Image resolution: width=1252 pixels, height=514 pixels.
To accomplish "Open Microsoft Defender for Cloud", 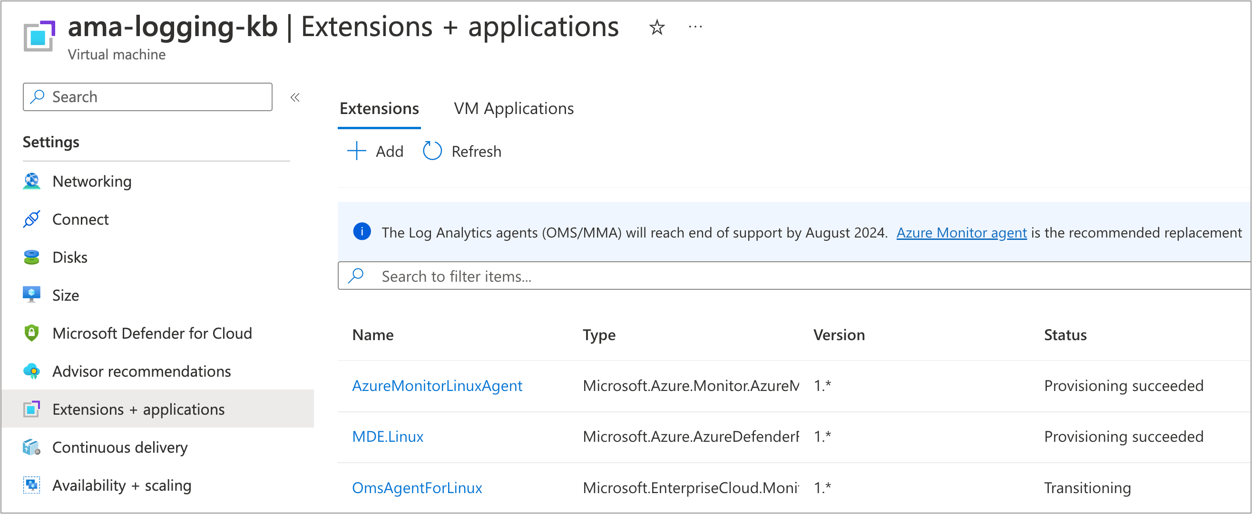I will 152,333.
